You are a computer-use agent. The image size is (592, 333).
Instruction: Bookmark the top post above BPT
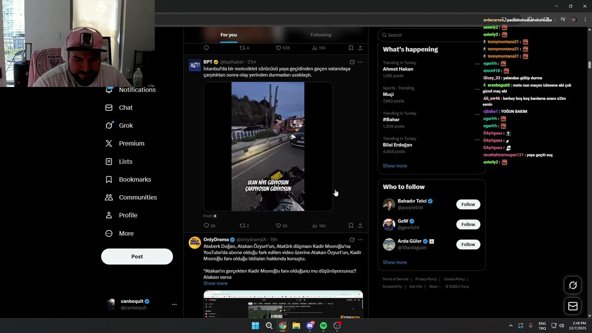[x=351, y=48]
